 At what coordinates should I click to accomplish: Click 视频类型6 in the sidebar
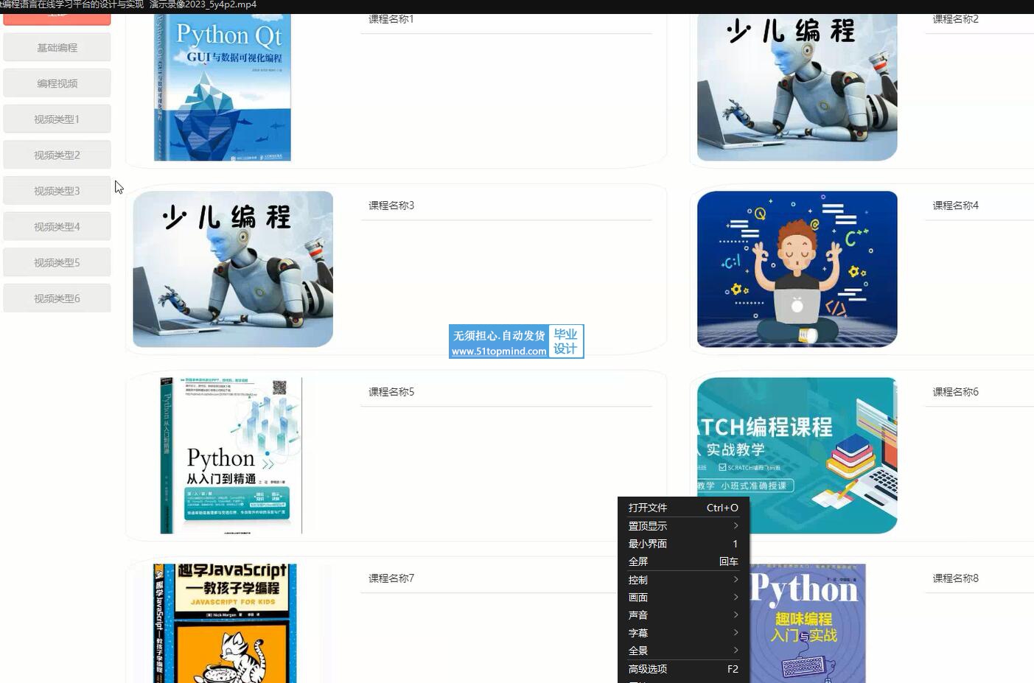point(57,298)
